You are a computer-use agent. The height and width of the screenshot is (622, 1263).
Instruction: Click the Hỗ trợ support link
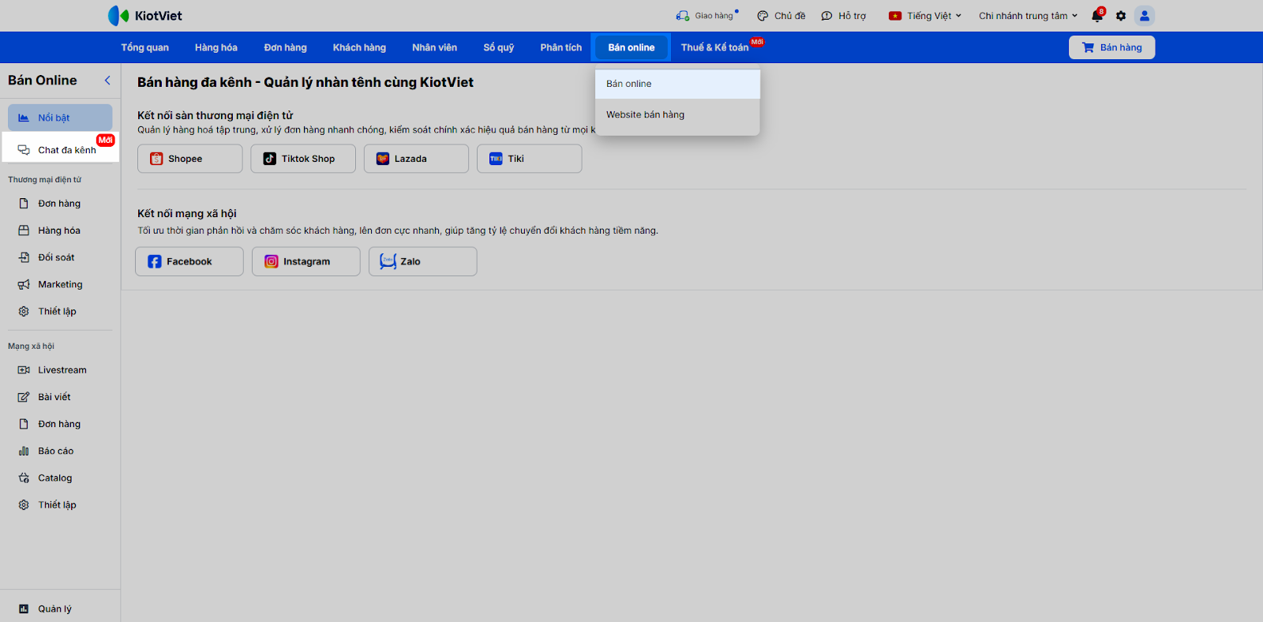tap(852, 16)
